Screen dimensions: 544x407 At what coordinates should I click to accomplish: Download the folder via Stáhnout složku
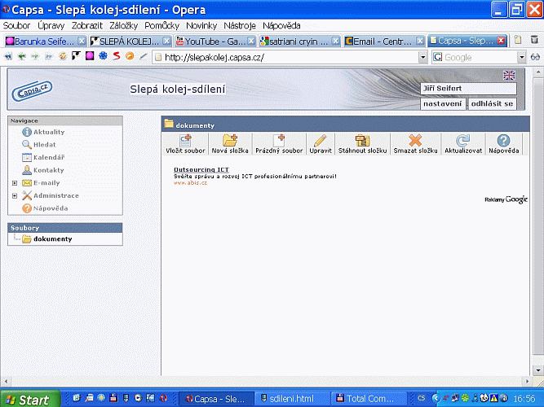tap(362, 142)
